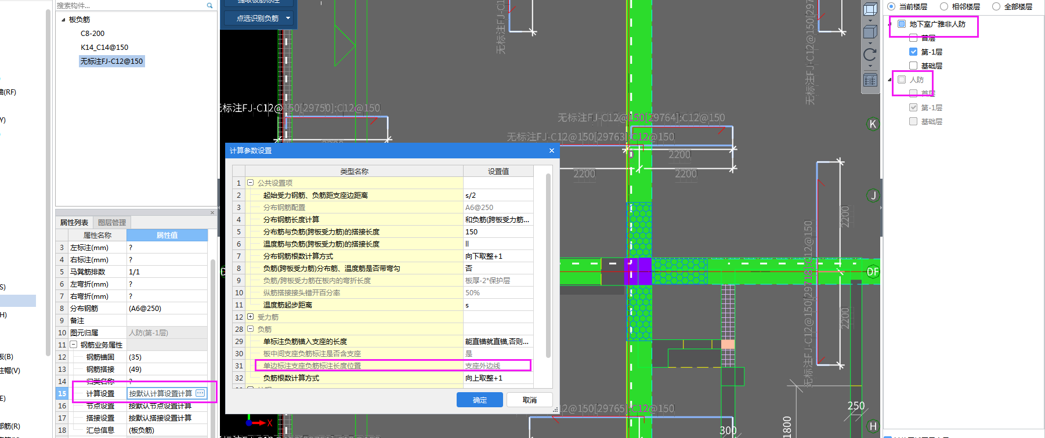The height and width of the screenshot is (438, 1045).
Task: Click the dialog resize grip icon
Action: pos(555,410)
